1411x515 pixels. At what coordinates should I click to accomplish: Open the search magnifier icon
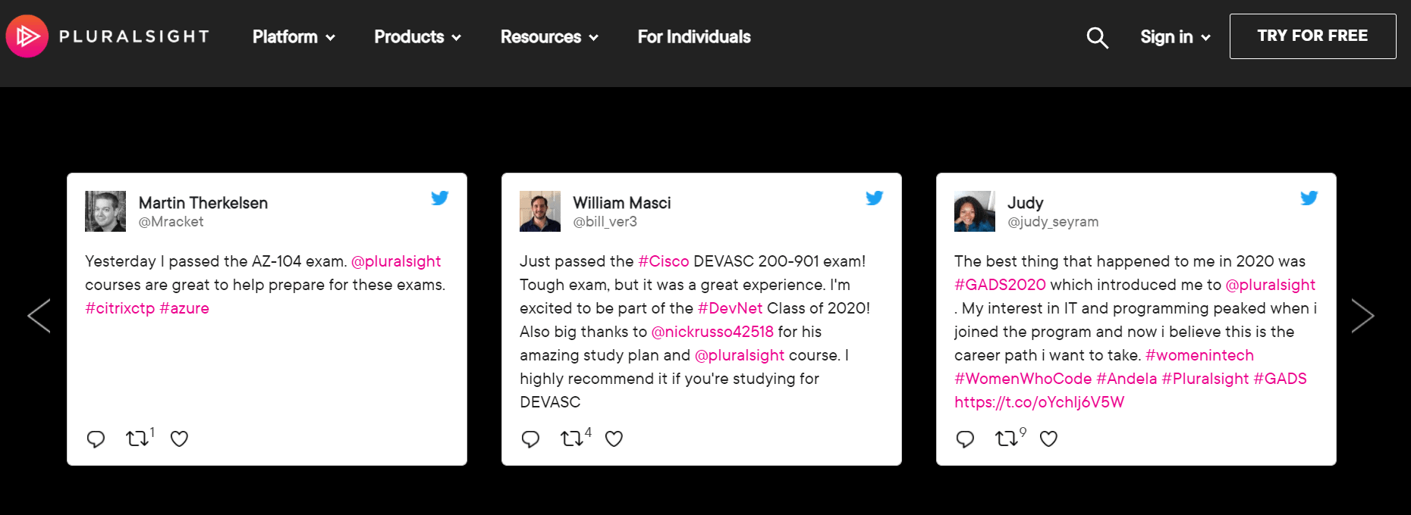click(x=1097, y=37)
